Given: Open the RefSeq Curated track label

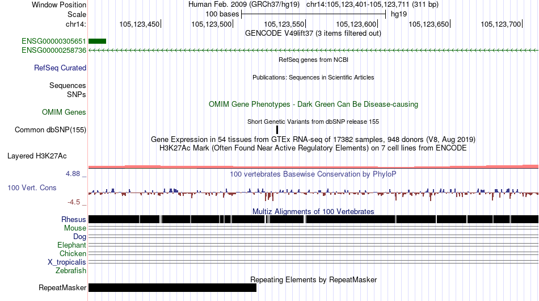Looking at the screenshot, I should (60, 68).
